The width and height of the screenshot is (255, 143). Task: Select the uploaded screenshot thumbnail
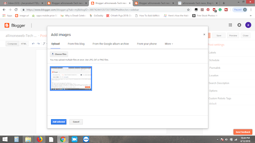[71, 79]
